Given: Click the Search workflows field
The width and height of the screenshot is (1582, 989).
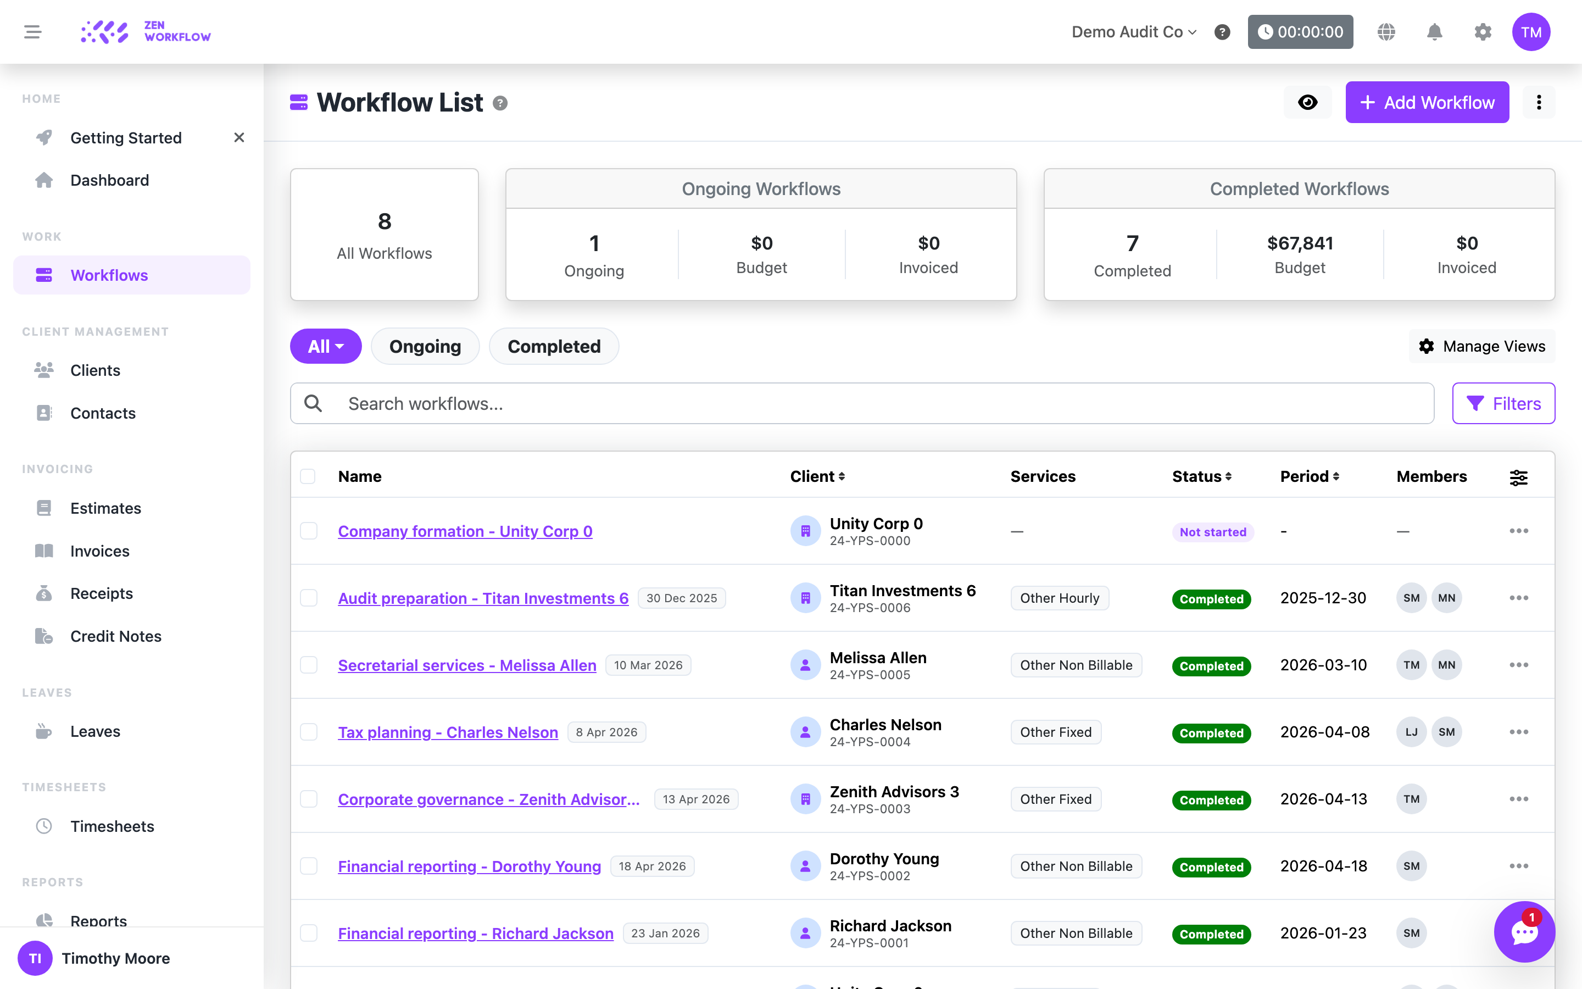Looking at the screenshot, I should pyautogui.click(x=862, y=404).
